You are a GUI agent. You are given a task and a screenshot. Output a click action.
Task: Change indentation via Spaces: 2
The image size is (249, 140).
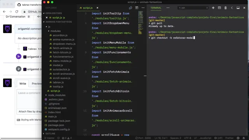[x=175, y=138]
